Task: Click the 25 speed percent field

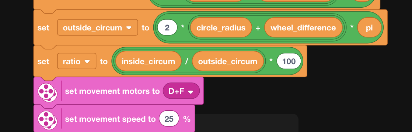Action: pos(169,119)
